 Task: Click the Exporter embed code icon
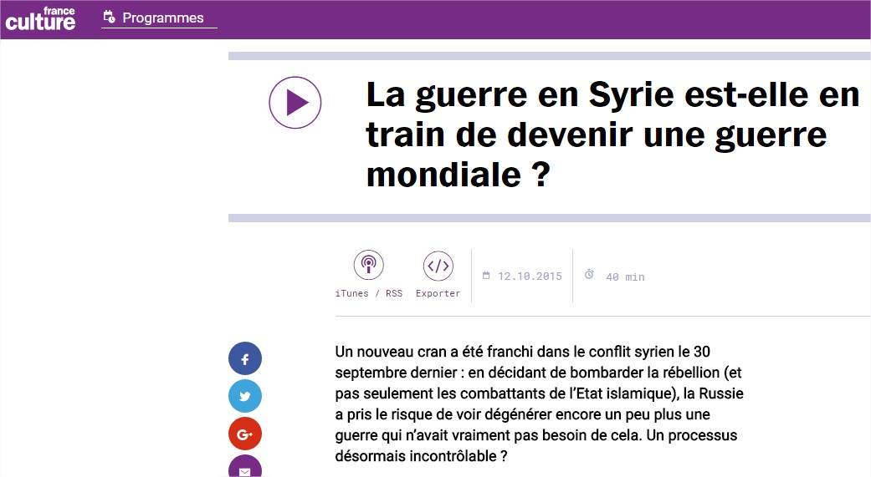pyautogui.click(x=438, y=266)
